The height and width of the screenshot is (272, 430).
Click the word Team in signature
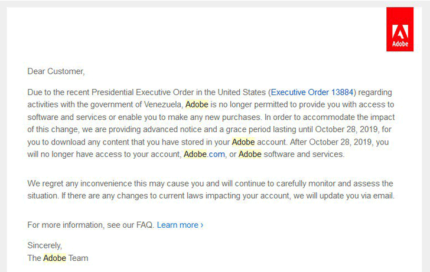point(78,258)
